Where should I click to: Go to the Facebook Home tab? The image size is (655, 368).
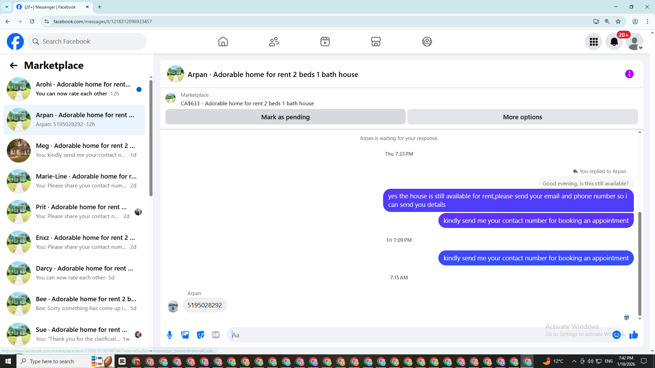(223, 42)
